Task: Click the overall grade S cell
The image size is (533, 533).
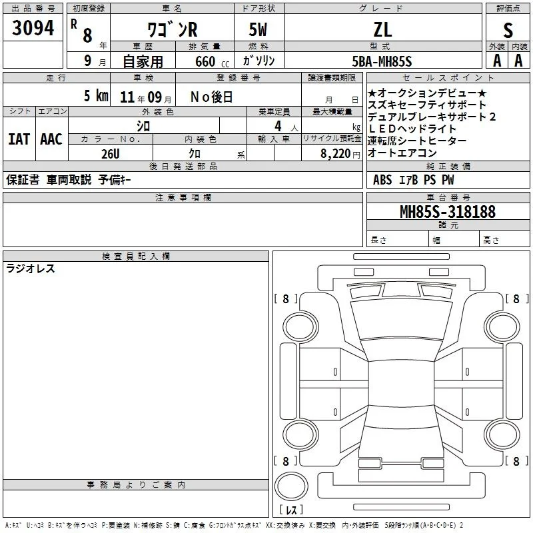Action: 508,31
